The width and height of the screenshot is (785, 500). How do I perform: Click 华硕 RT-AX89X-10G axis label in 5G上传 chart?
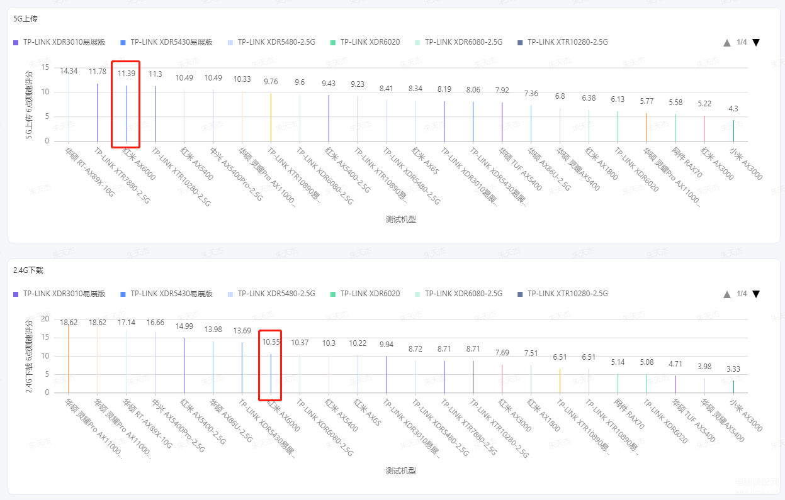point(90,172)
